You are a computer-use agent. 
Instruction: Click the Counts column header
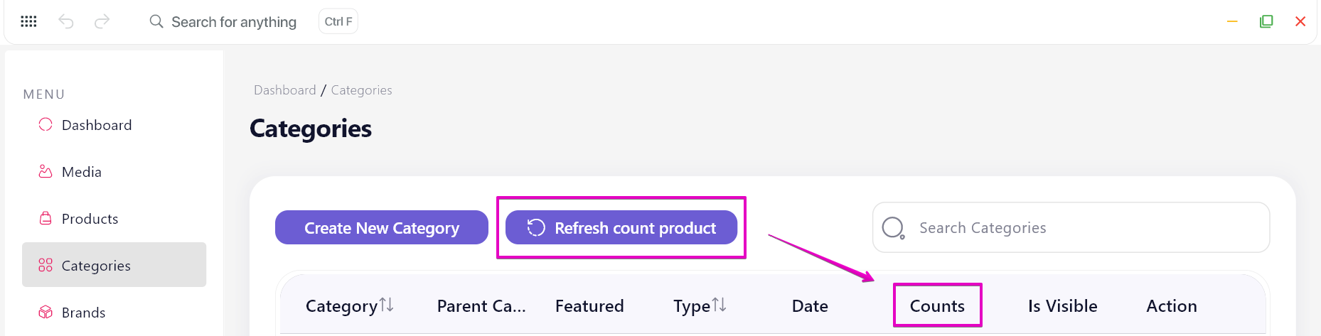point(937,305)
